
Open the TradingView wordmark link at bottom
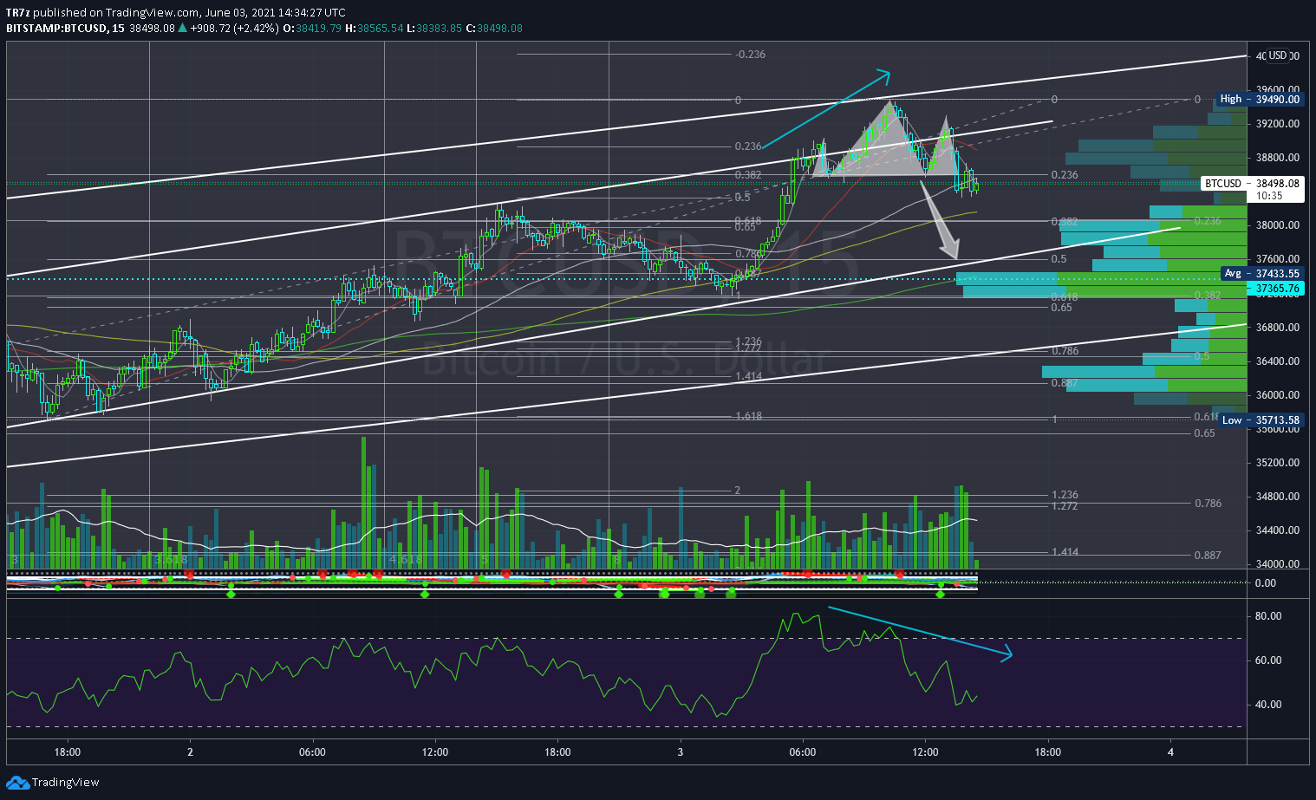tap(65, 783)
